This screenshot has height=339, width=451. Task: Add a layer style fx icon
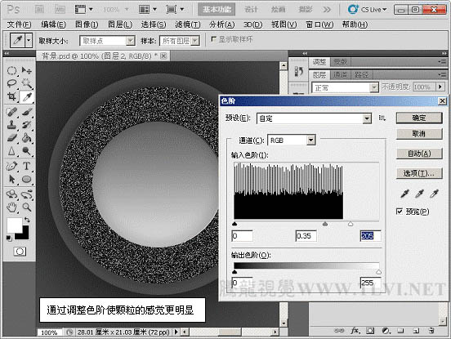[x=355, y=331]
